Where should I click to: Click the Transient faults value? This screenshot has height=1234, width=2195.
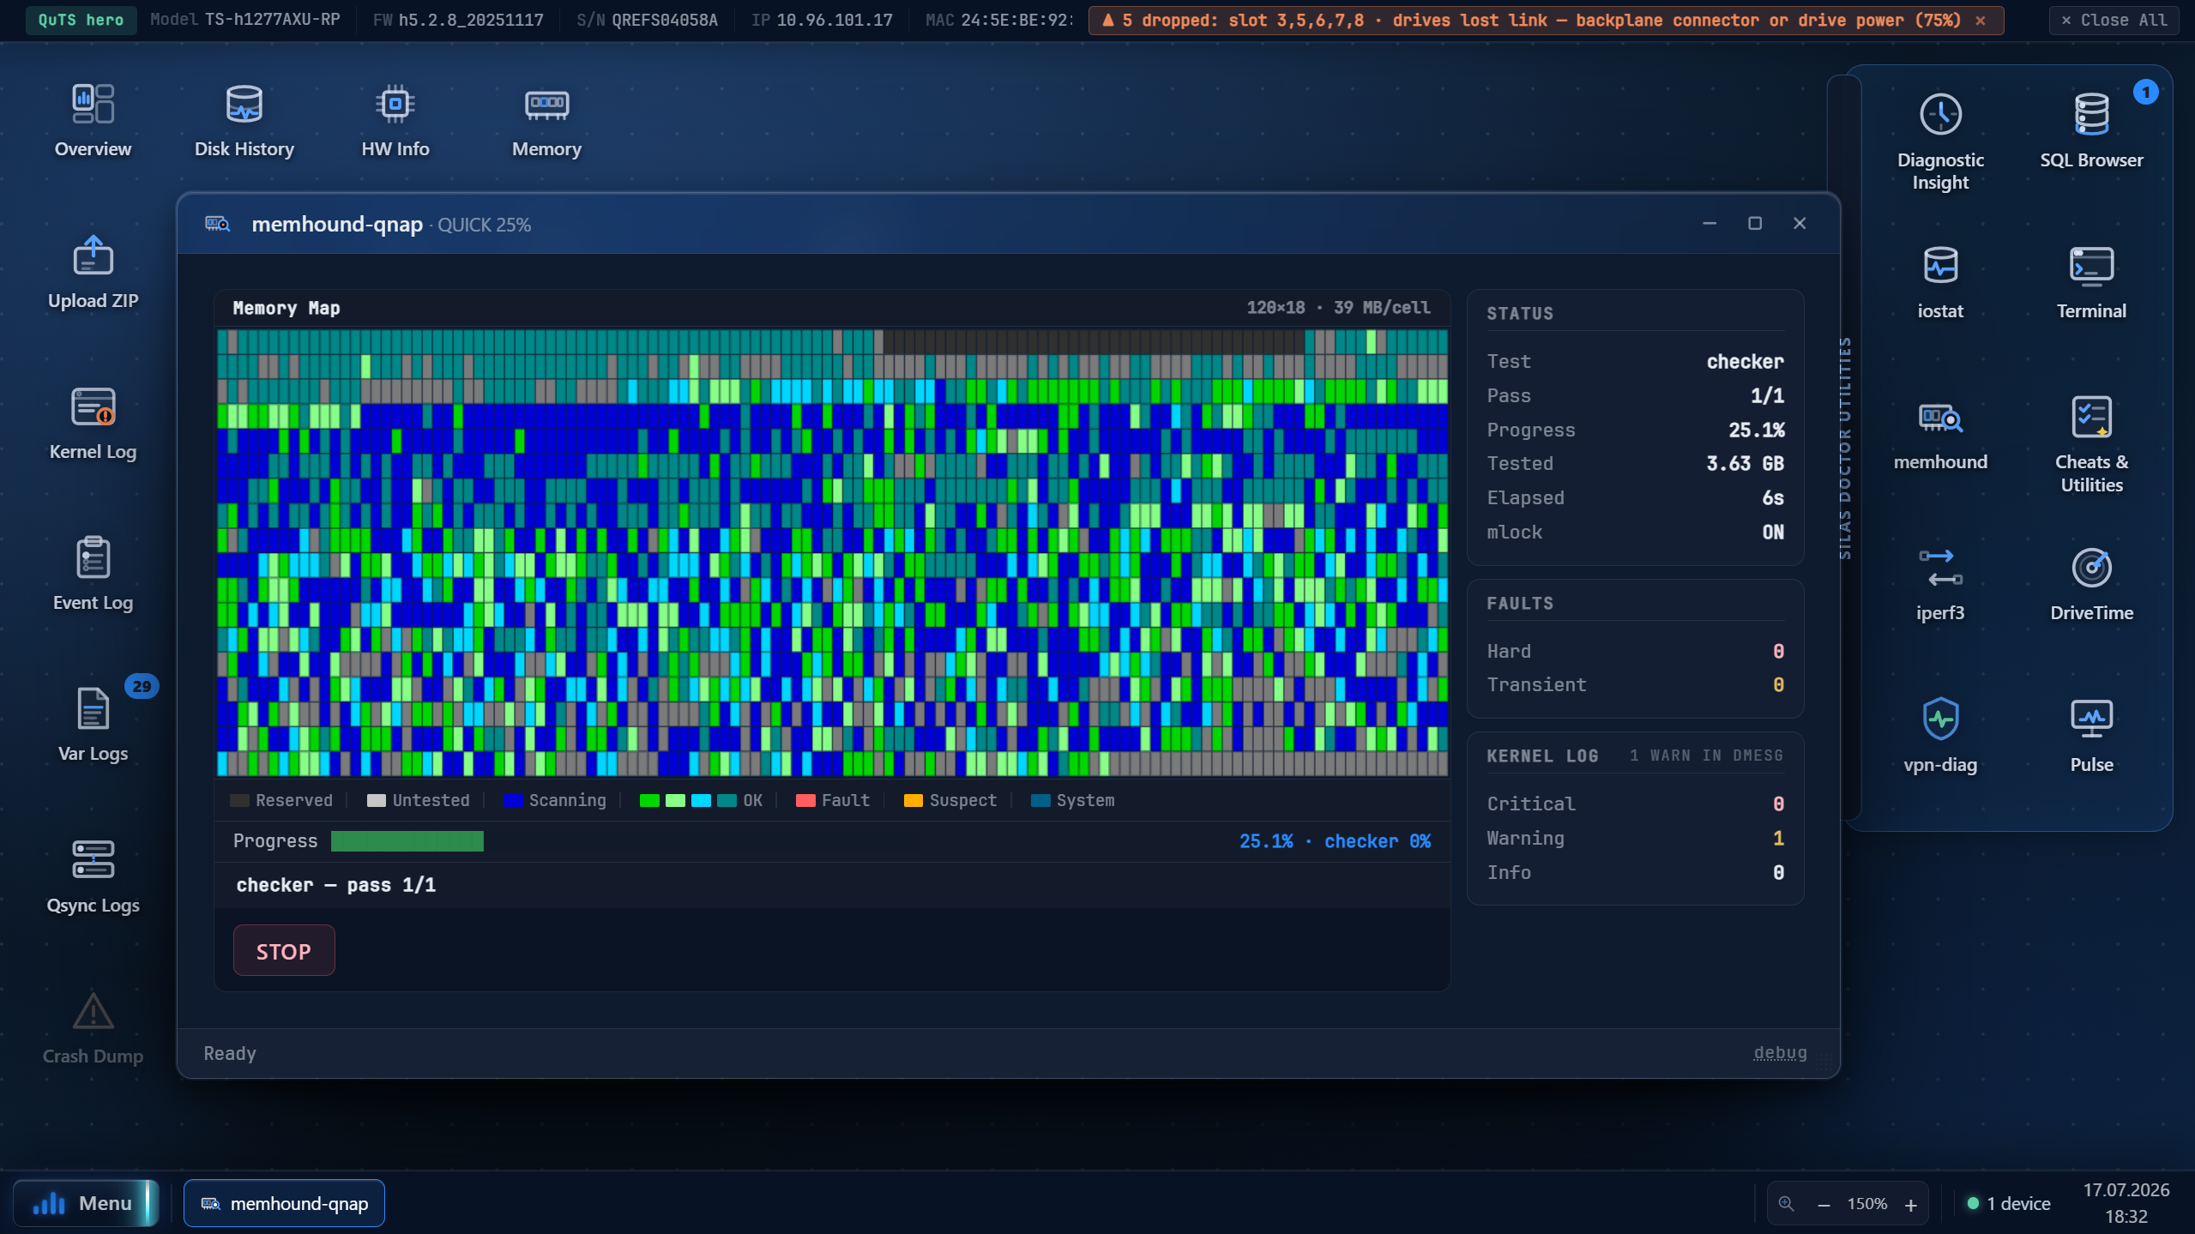(1778, 684)
